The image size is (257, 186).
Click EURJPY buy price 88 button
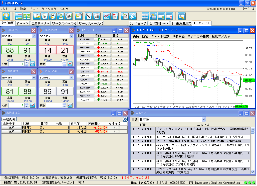[x=27, y=91]
